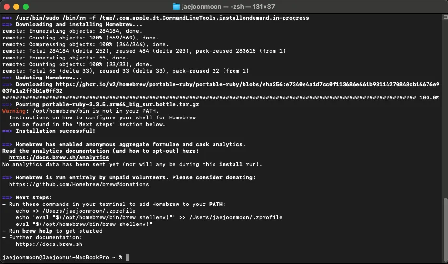Click the 'Installation successful!' line

[49, 131]
